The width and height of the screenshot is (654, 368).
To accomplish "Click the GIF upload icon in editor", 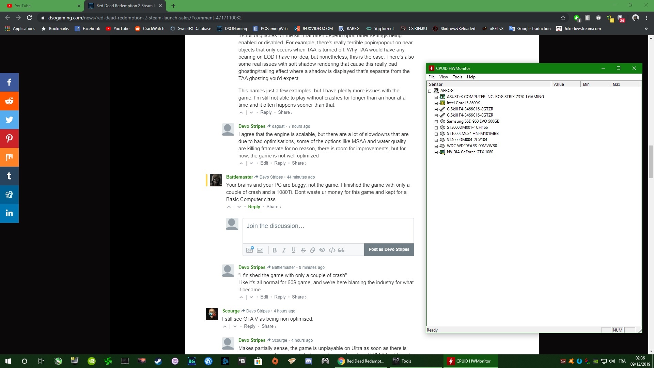I will [x=250, y=250].
